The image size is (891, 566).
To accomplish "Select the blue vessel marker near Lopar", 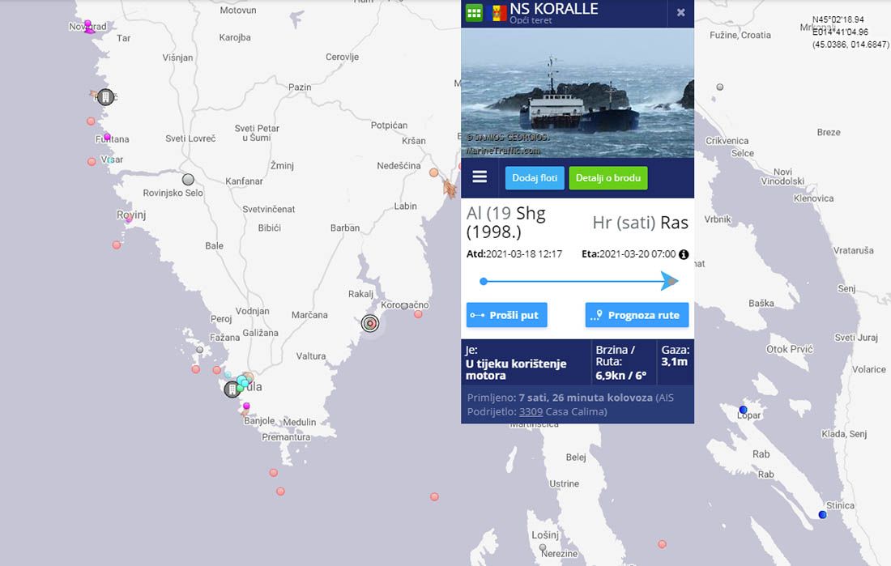I will pyautogui.click(x=743, y=410).
